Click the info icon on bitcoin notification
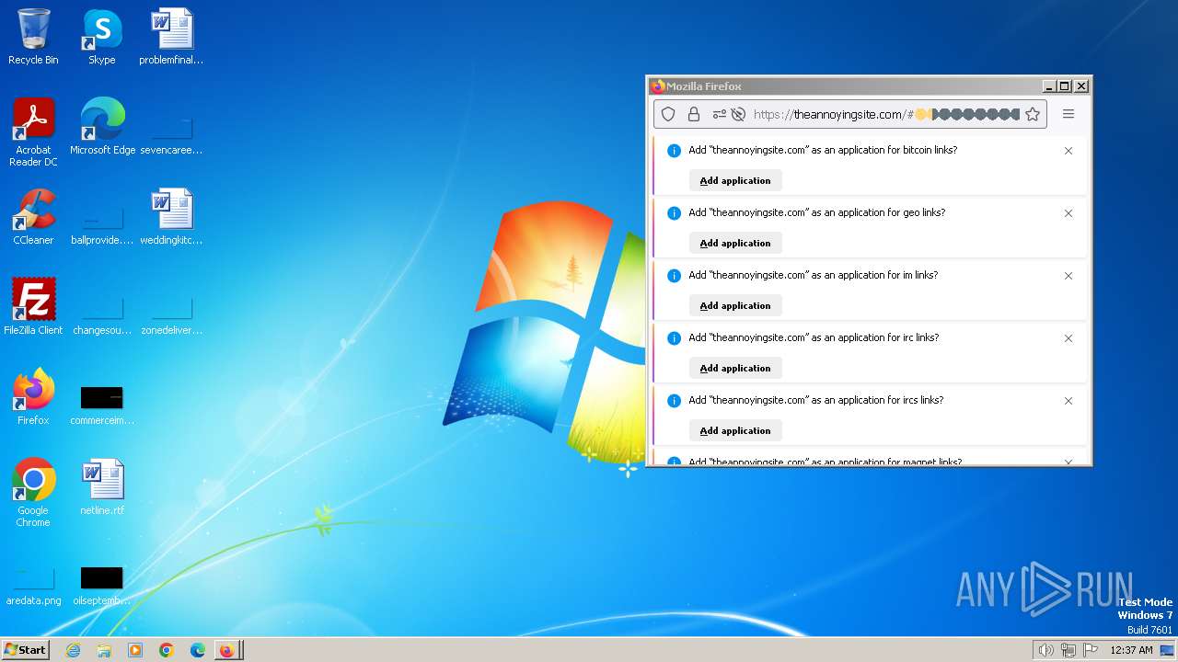This screenshot has width=1178, height=662. (x=674, y=151)
